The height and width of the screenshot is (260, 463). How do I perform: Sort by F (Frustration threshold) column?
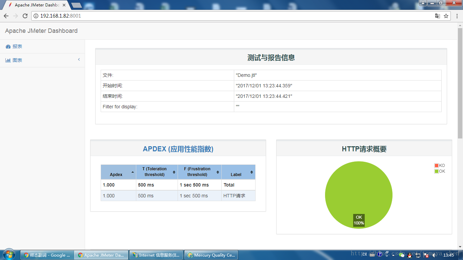[x=199, y=172]
